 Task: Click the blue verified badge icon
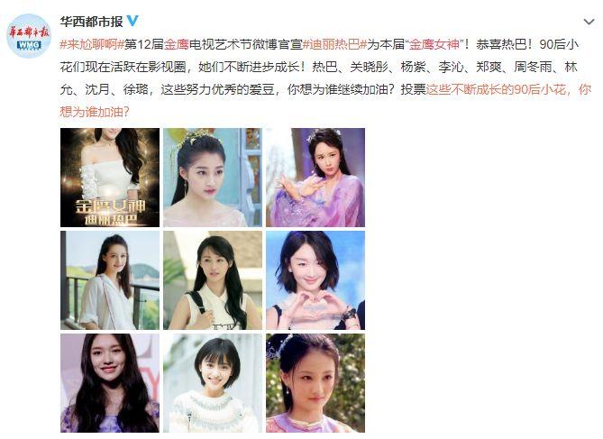click(132, 21)
